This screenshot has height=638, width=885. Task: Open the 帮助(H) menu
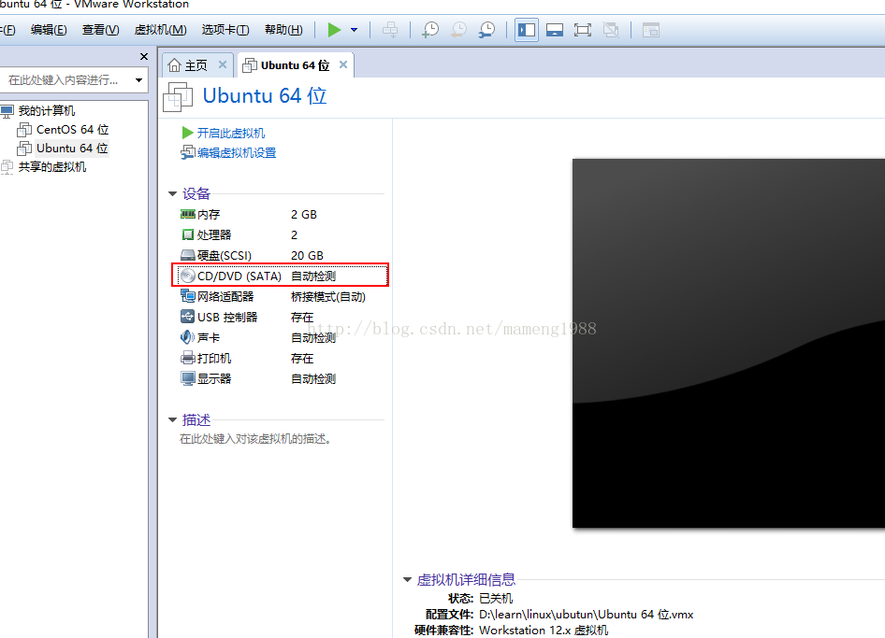point(283,30)
